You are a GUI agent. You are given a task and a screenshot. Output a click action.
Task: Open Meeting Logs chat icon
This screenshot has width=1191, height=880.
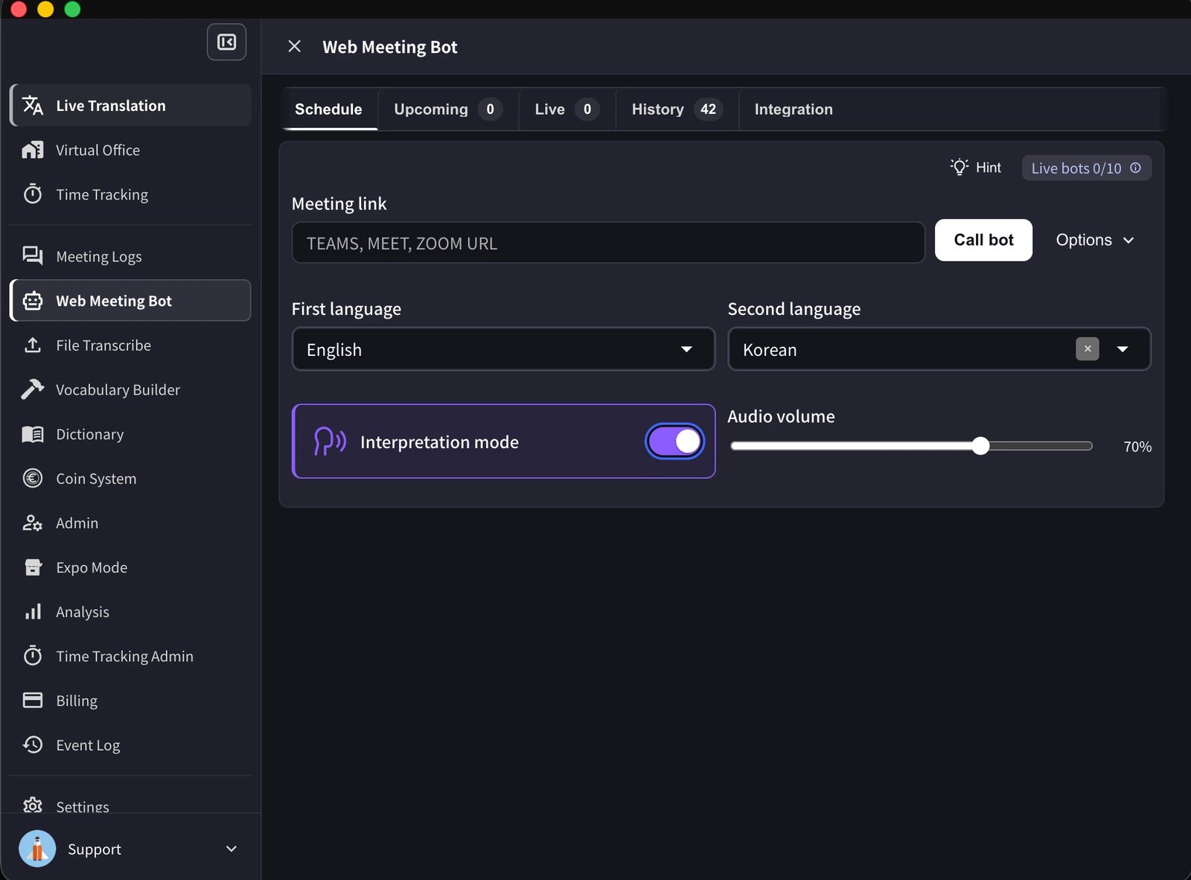coord(33,256)
